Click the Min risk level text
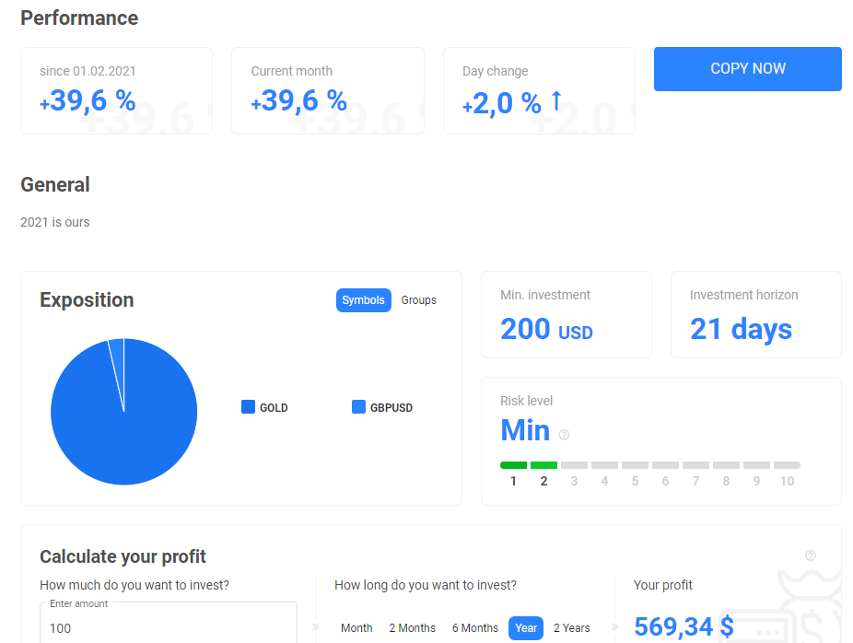This screenshot has width=853, height=643. point(525,430)
